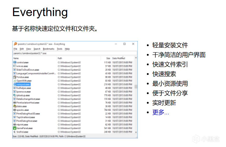Click the TapiUnattend.exe file icon
Screen dimensions: 226x147
pyautogui.click(x=15, y=117)
